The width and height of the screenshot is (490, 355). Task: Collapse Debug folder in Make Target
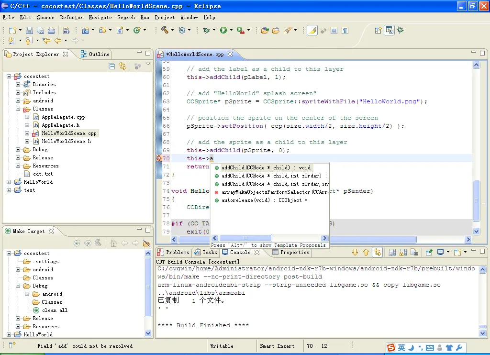[x=18, y=286]
